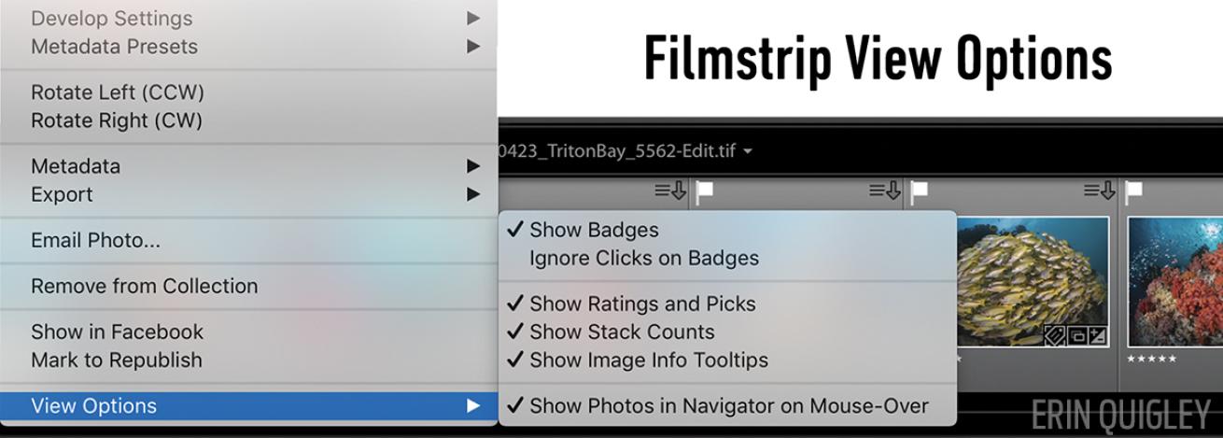Click the white flag left of fish thumbnail cell
This screenshot has width=1223, height=438.
[x=705, y=191]
